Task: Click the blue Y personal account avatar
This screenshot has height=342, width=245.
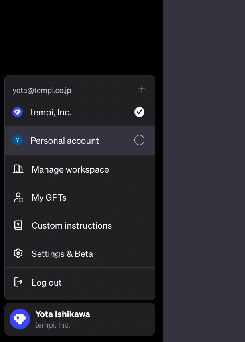Action: (x=18, y=140)
